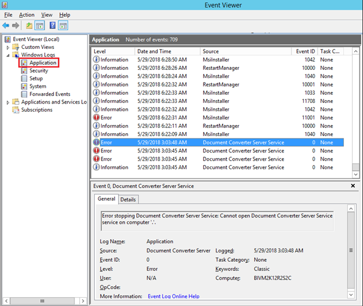Viewport: 363px width, 306px height.
Task: Click the Windows Logs folder icon
Action: coord(16,55)
